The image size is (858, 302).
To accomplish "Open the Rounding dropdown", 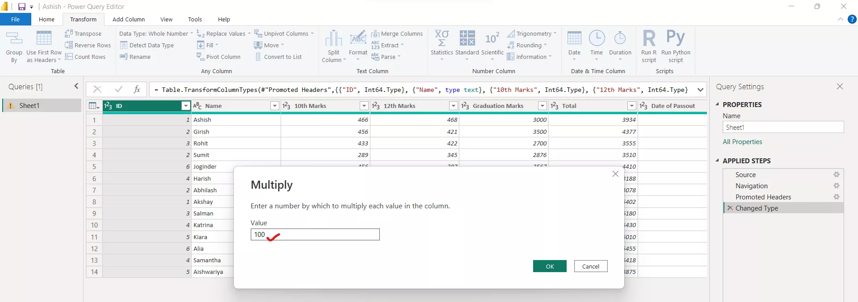I will 527,45.
